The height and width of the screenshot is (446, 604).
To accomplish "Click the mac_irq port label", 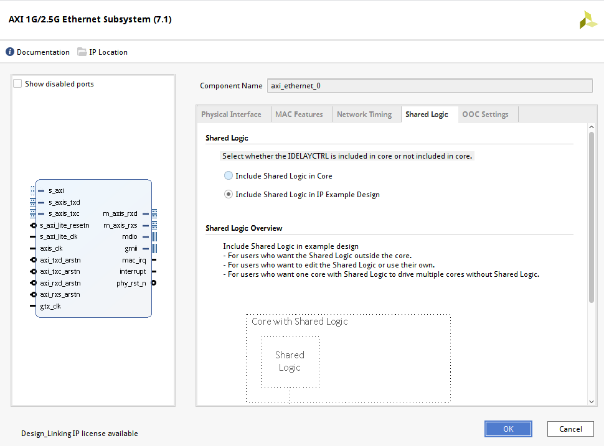I will (x=134, y=260).
